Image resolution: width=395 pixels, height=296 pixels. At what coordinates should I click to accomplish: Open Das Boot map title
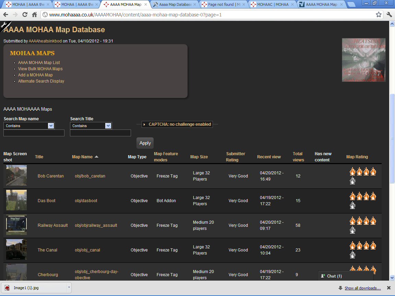coord(46,201)
